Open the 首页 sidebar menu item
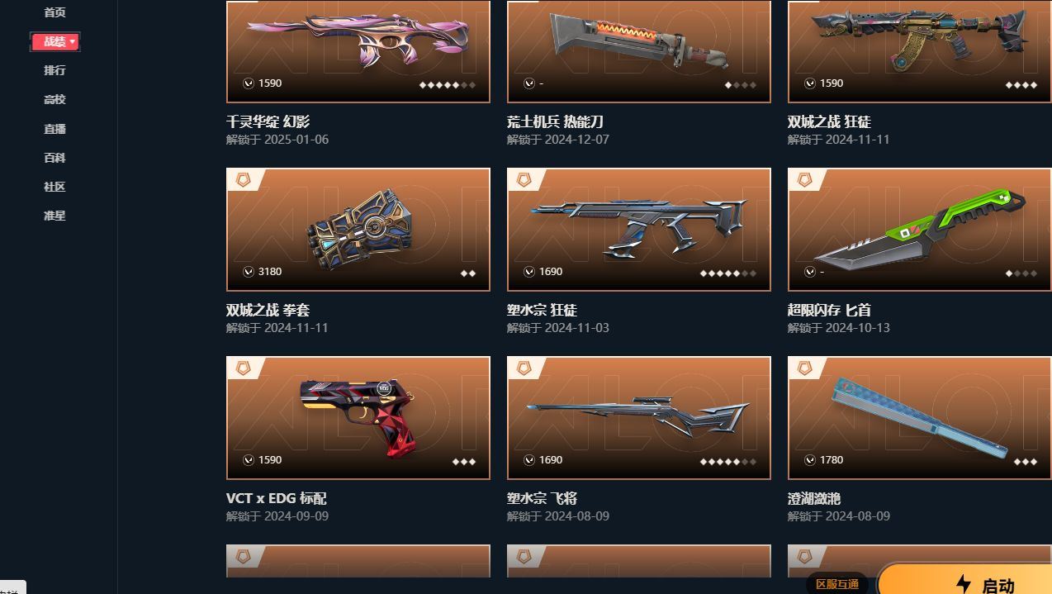This screenshot has width=1052, height=594. click(x=54, y=12)
